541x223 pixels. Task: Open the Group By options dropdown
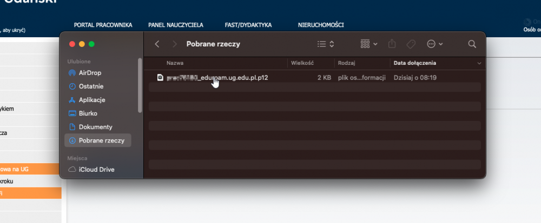368,44
